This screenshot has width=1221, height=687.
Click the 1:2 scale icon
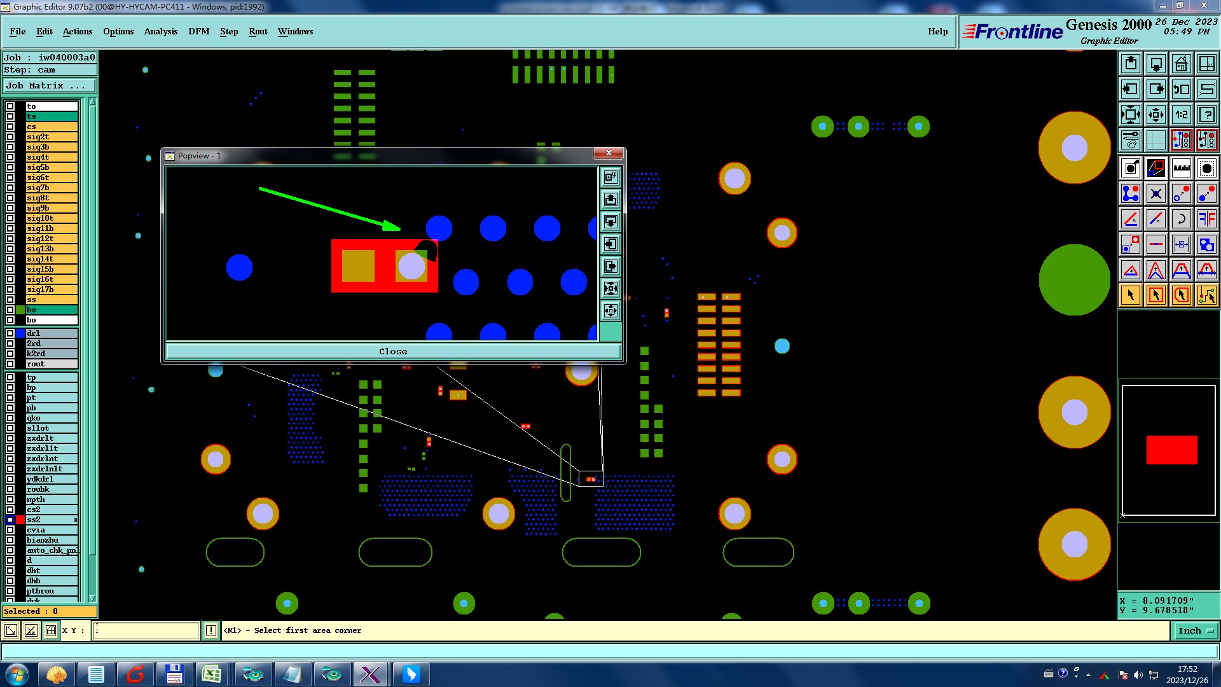(x=1182, y=114)
